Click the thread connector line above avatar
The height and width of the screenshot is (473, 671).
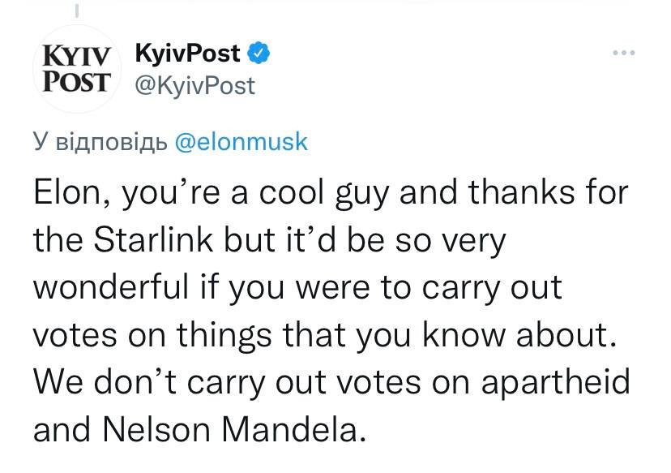coord(75,11)
